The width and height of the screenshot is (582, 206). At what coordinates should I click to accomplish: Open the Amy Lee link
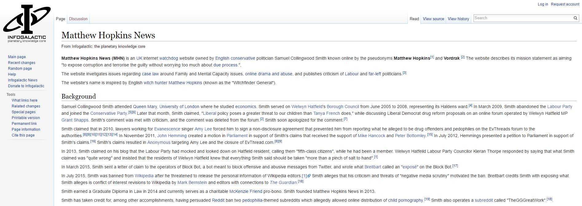tap(203, 129)
